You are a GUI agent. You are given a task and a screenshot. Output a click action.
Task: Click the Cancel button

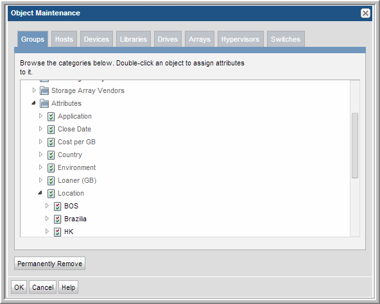[x=42, y=287]
